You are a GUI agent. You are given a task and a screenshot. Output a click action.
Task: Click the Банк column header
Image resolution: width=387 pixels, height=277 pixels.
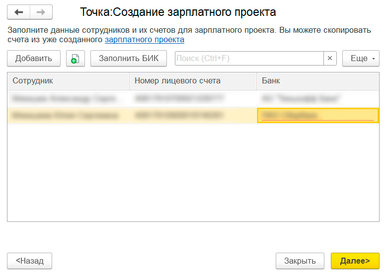click(318, 81)
